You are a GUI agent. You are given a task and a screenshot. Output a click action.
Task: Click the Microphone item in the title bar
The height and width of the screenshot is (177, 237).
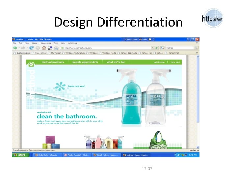(131, 39)
